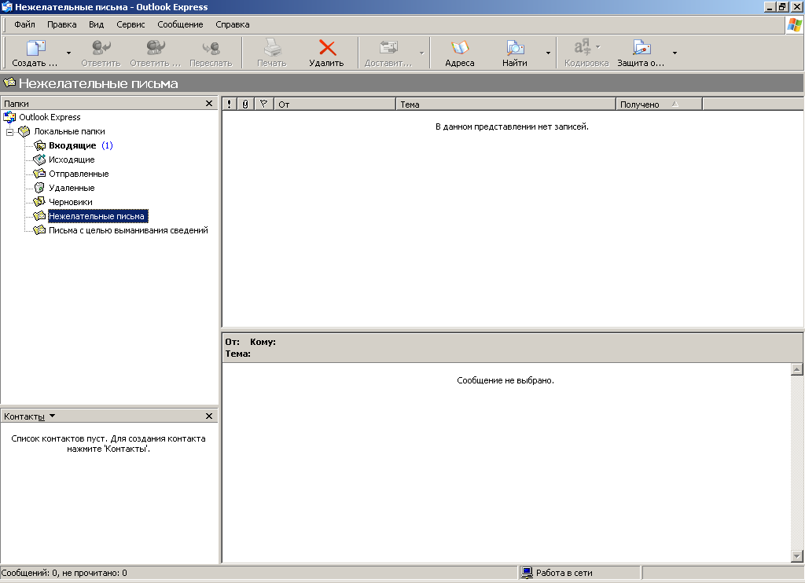Screen dimensions: 805x583
Task: Click the Переслать forward icon
Action: (x=211, y=48)
